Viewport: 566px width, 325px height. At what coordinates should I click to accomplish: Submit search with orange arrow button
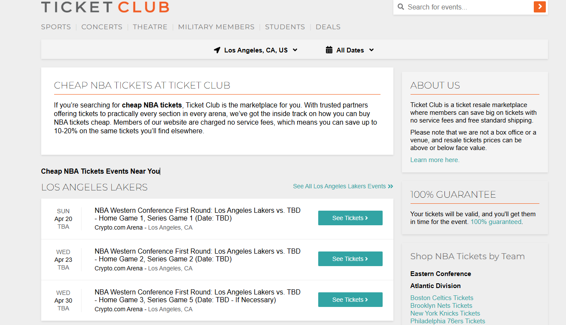tap(540, 7)
